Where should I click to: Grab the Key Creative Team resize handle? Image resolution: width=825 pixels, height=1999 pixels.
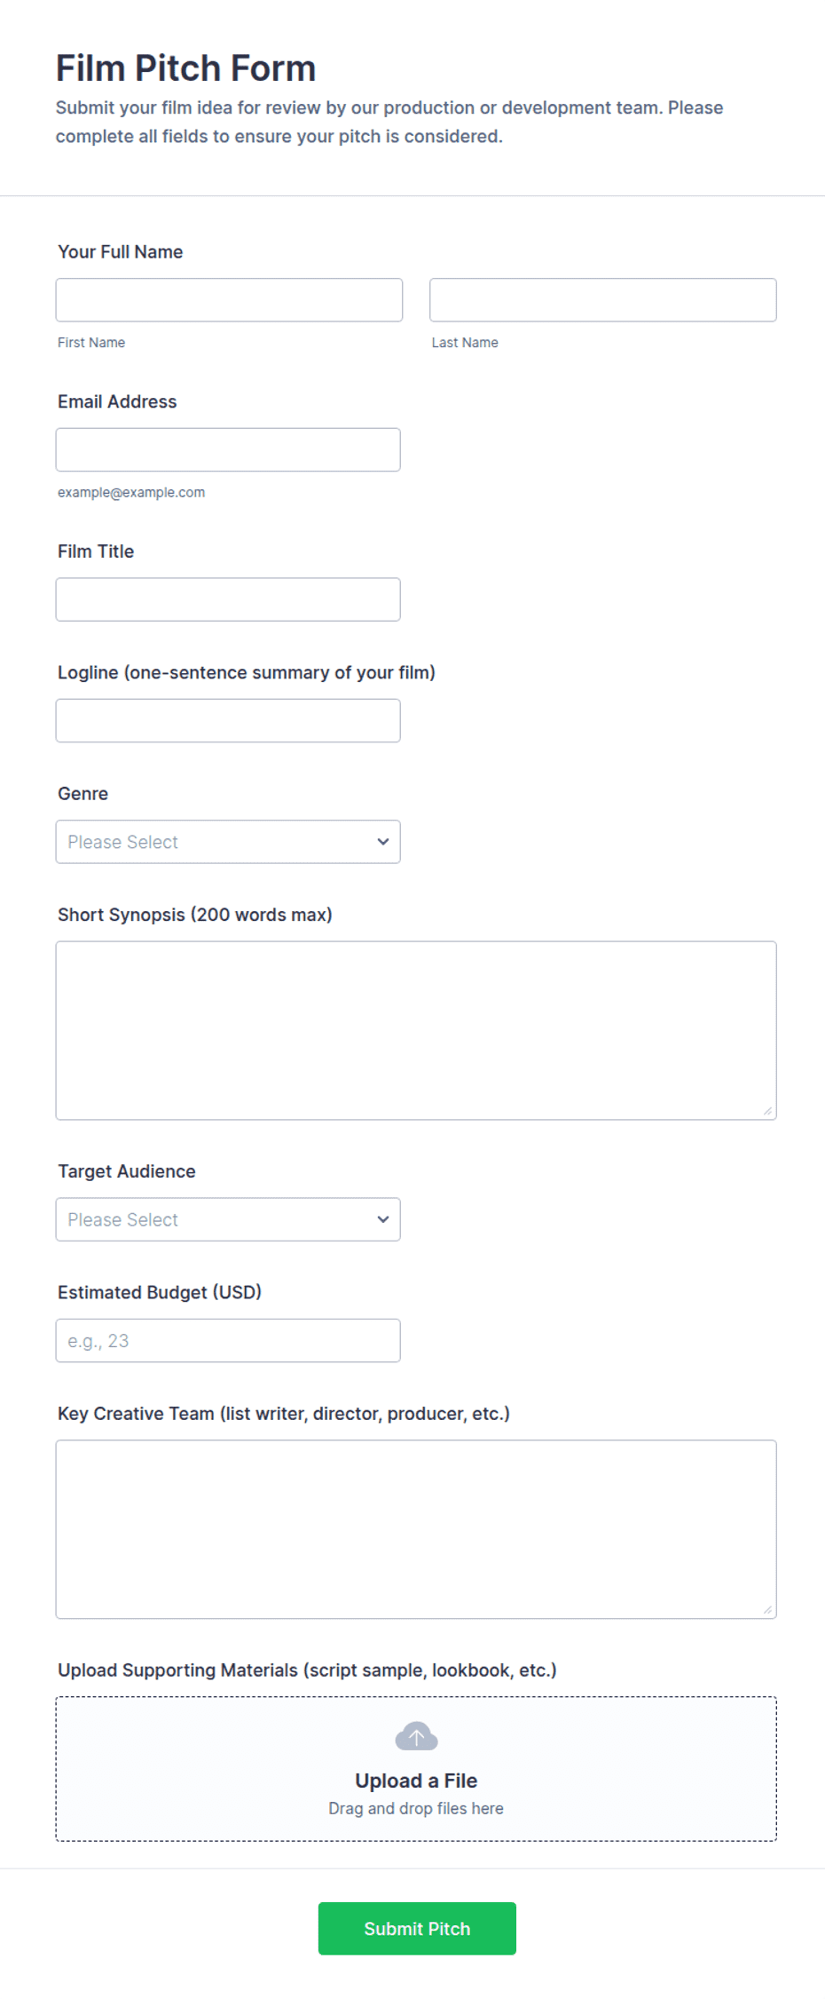pyautogui.click(x=767, y=1610)
